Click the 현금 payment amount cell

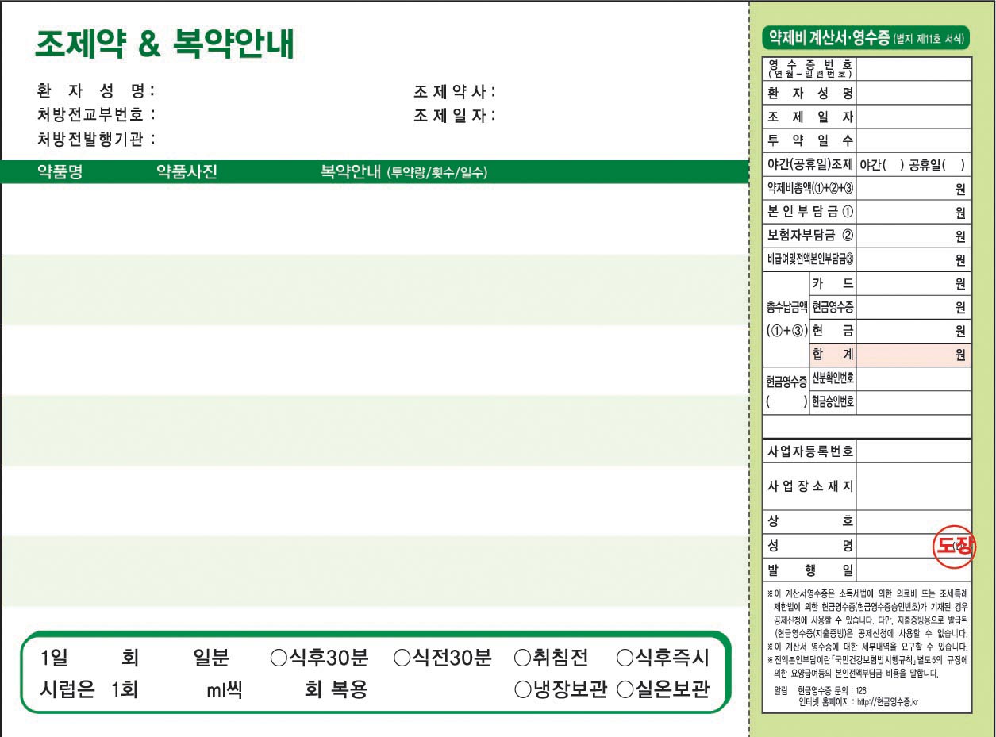(x=913, y=332)
